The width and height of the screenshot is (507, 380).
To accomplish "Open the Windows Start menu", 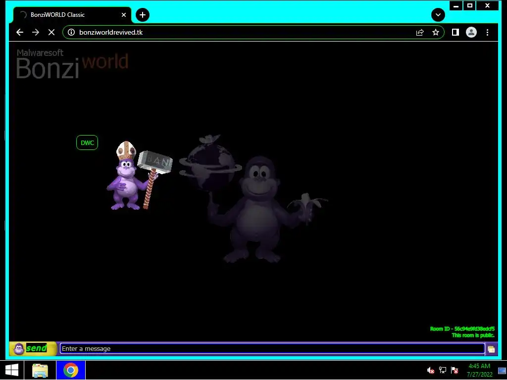I will point(12,370).
